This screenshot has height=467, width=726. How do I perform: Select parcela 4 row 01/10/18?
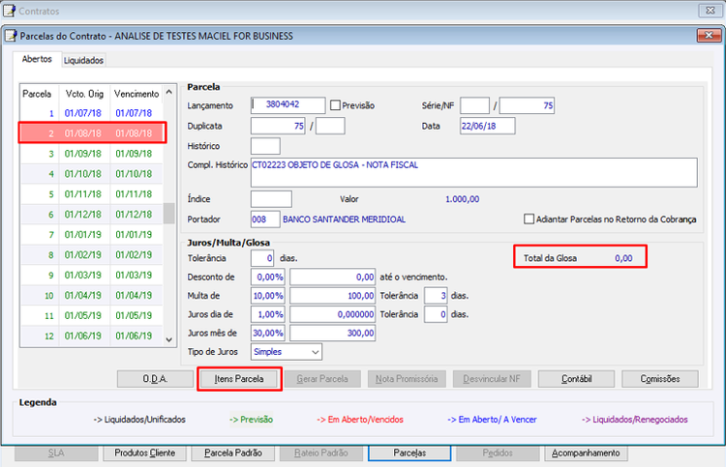coord(92,174)
